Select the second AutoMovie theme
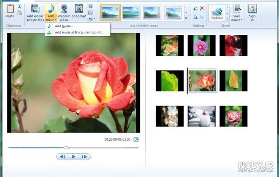 (131, 13)
